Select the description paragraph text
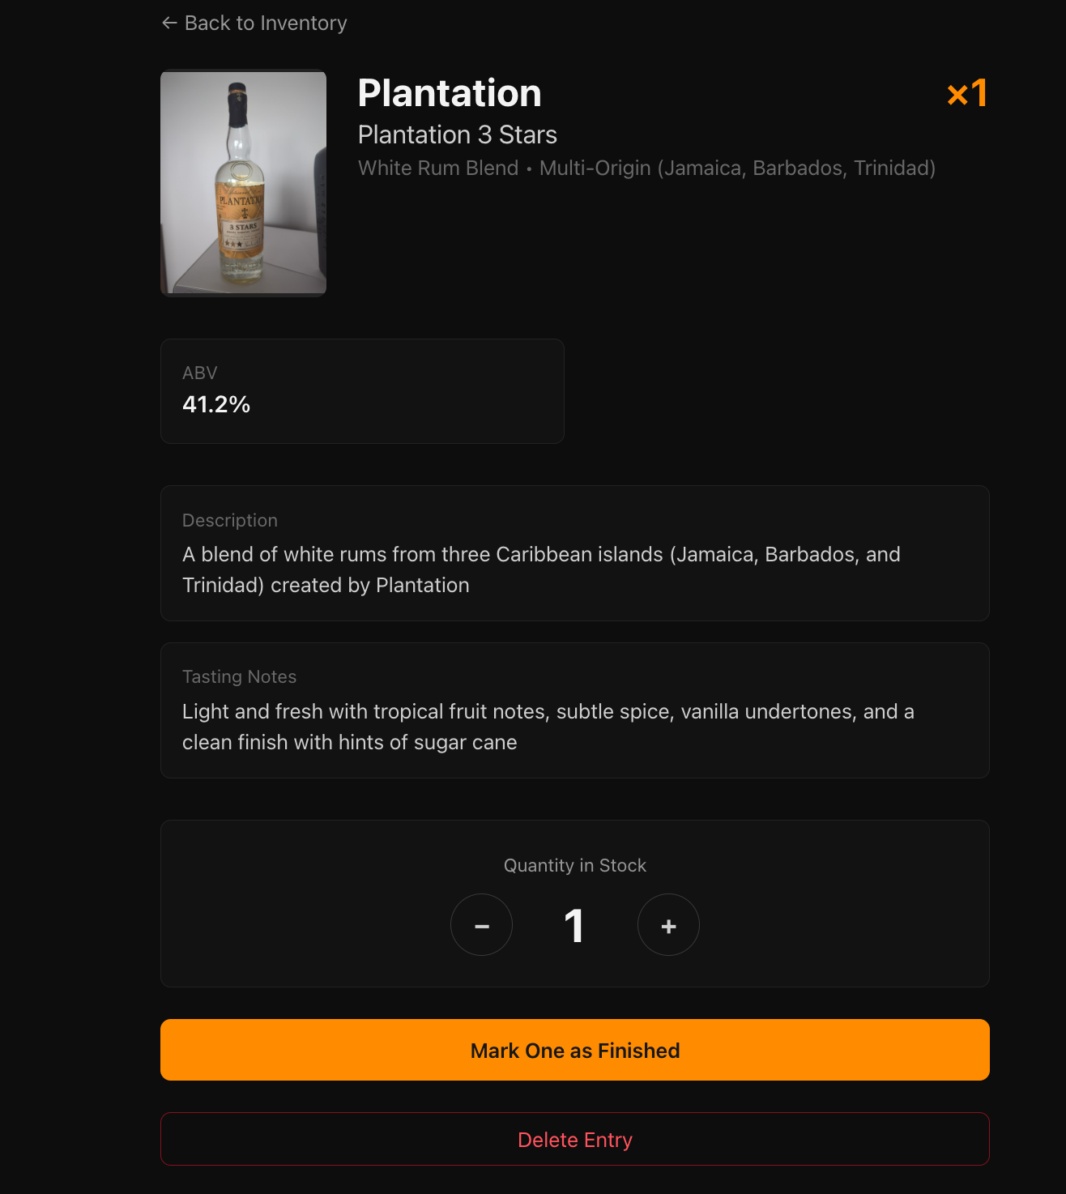Viewport: 1066px width, 1194px height. [541, 569]
